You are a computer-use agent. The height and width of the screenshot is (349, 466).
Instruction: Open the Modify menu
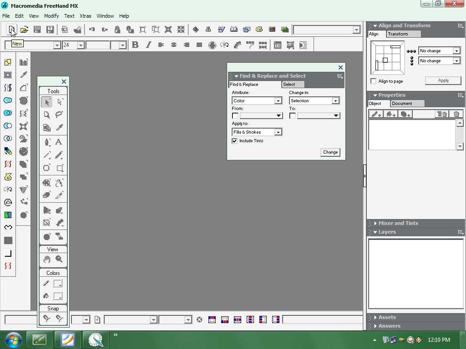point(51,16)
